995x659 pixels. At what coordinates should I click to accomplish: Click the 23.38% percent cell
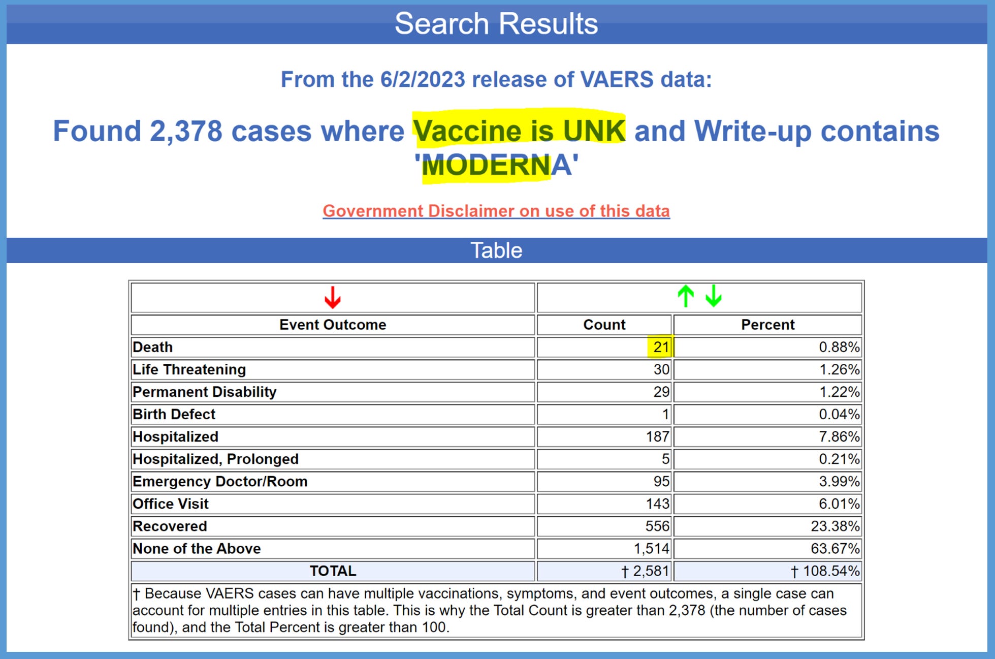pyautogui.click(x=767, y=526)
